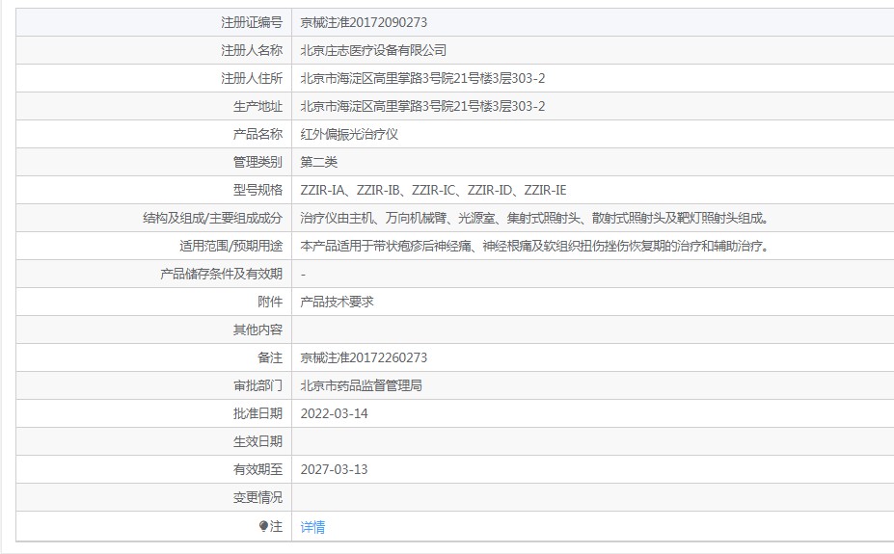Click remark value 京械注准20172260273
This screenshot has width=894, height=554.
(x=364, y=357)
